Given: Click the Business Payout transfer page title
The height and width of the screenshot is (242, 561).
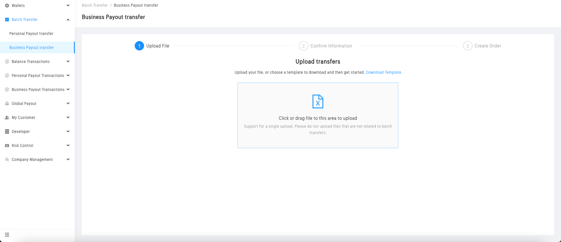Looking at the screenshot, I should [113, 17].
